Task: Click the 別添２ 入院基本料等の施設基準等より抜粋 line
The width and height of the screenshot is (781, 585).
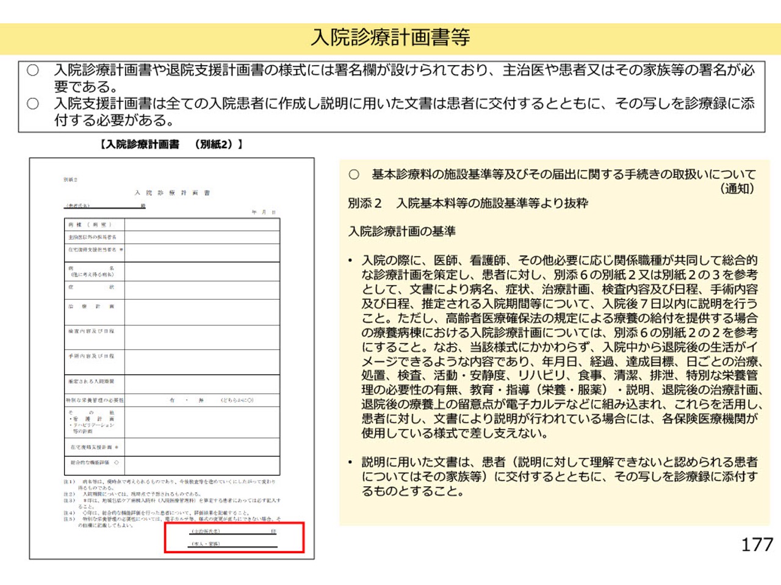Action: point(468,204)
